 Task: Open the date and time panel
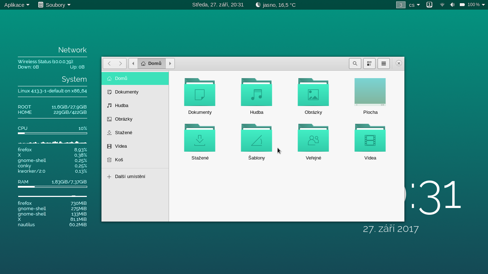click(218, 5)
